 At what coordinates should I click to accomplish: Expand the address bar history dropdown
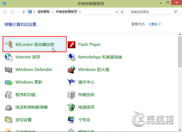pyautogui.click(x=117, y=12)
